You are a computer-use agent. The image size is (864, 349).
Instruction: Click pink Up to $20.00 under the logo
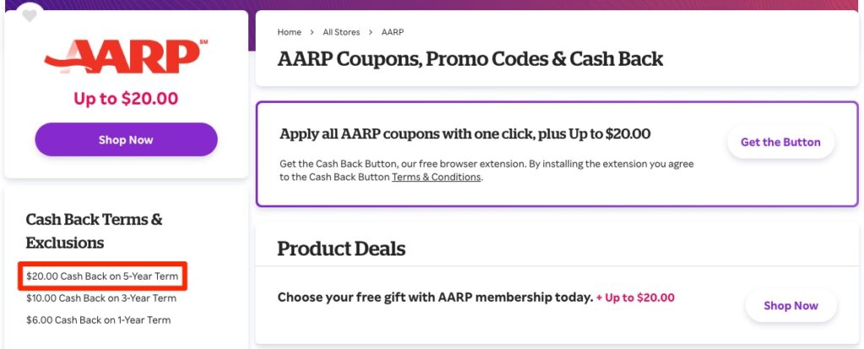click(x=126, y=99)
